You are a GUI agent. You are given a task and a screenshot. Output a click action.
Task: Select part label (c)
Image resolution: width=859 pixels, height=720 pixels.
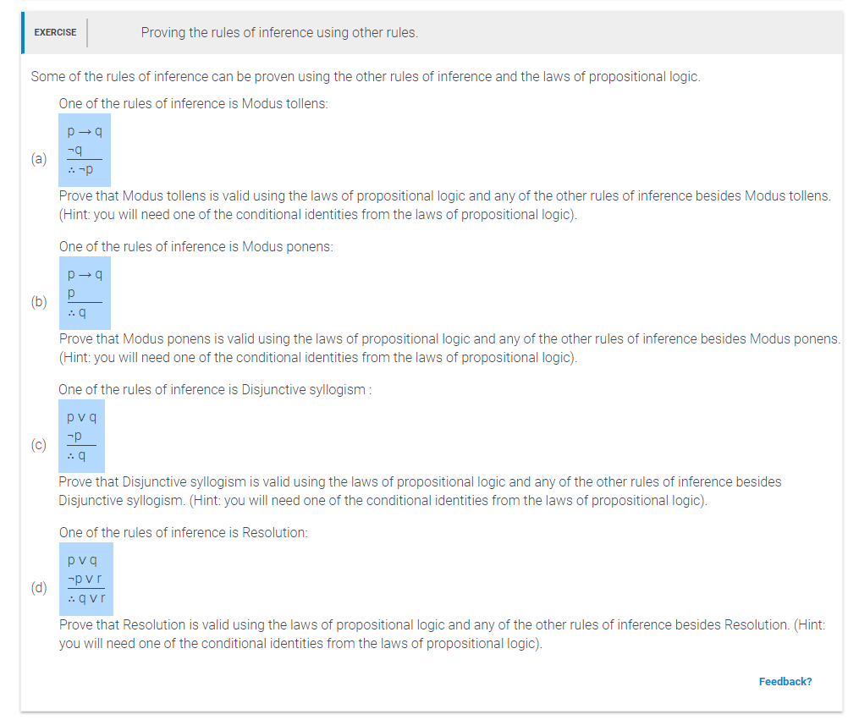[x=38, y=444]
